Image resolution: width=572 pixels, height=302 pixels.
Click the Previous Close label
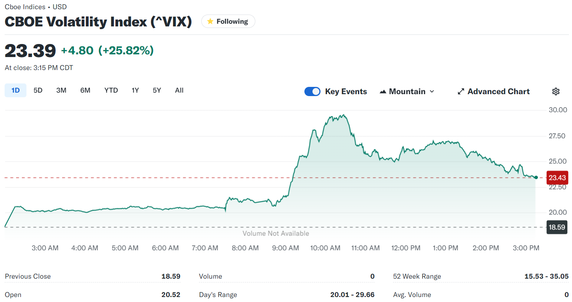(28, 276)
